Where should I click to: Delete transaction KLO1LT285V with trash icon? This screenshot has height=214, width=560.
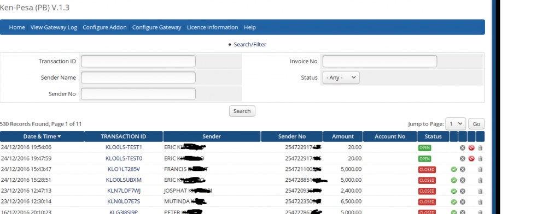[x=480, y=170]
